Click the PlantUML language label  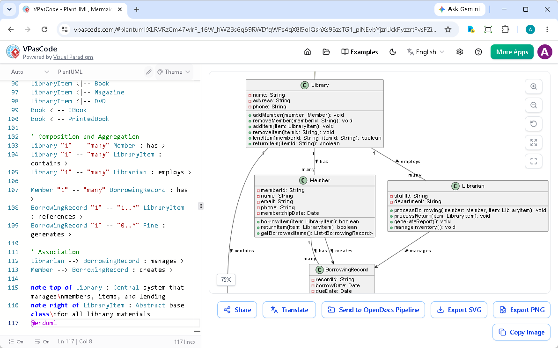pyautogui.click(x=70, y=72)
